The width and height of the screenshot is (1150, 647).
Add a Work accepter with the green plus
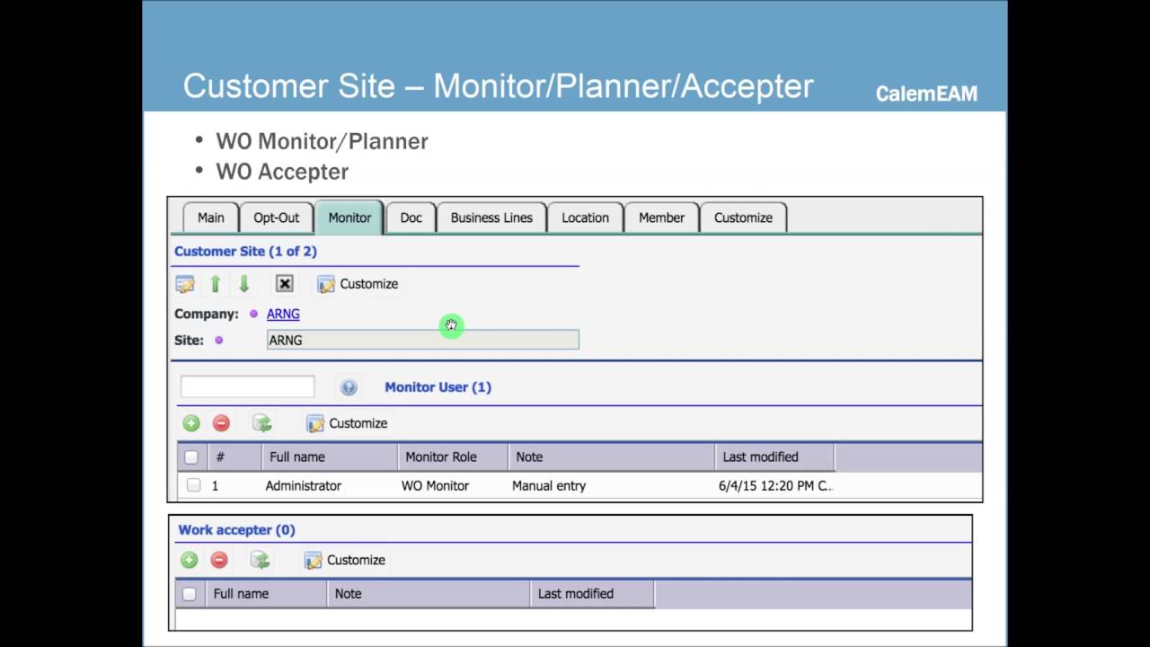point(189,560)
